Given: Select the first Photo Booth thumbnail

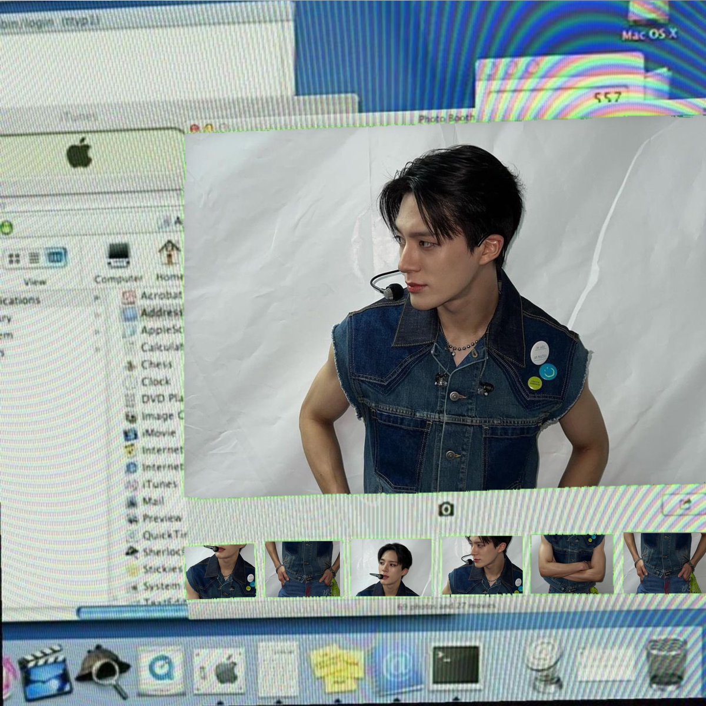Looking at the screenshot, I should click(x=221, y=571).
